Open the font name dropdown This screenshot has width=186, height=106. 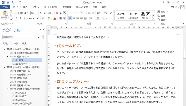click(x=29, y=13)
